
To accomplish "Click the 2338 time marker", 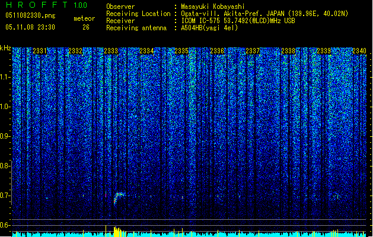I will click(288, 51).
